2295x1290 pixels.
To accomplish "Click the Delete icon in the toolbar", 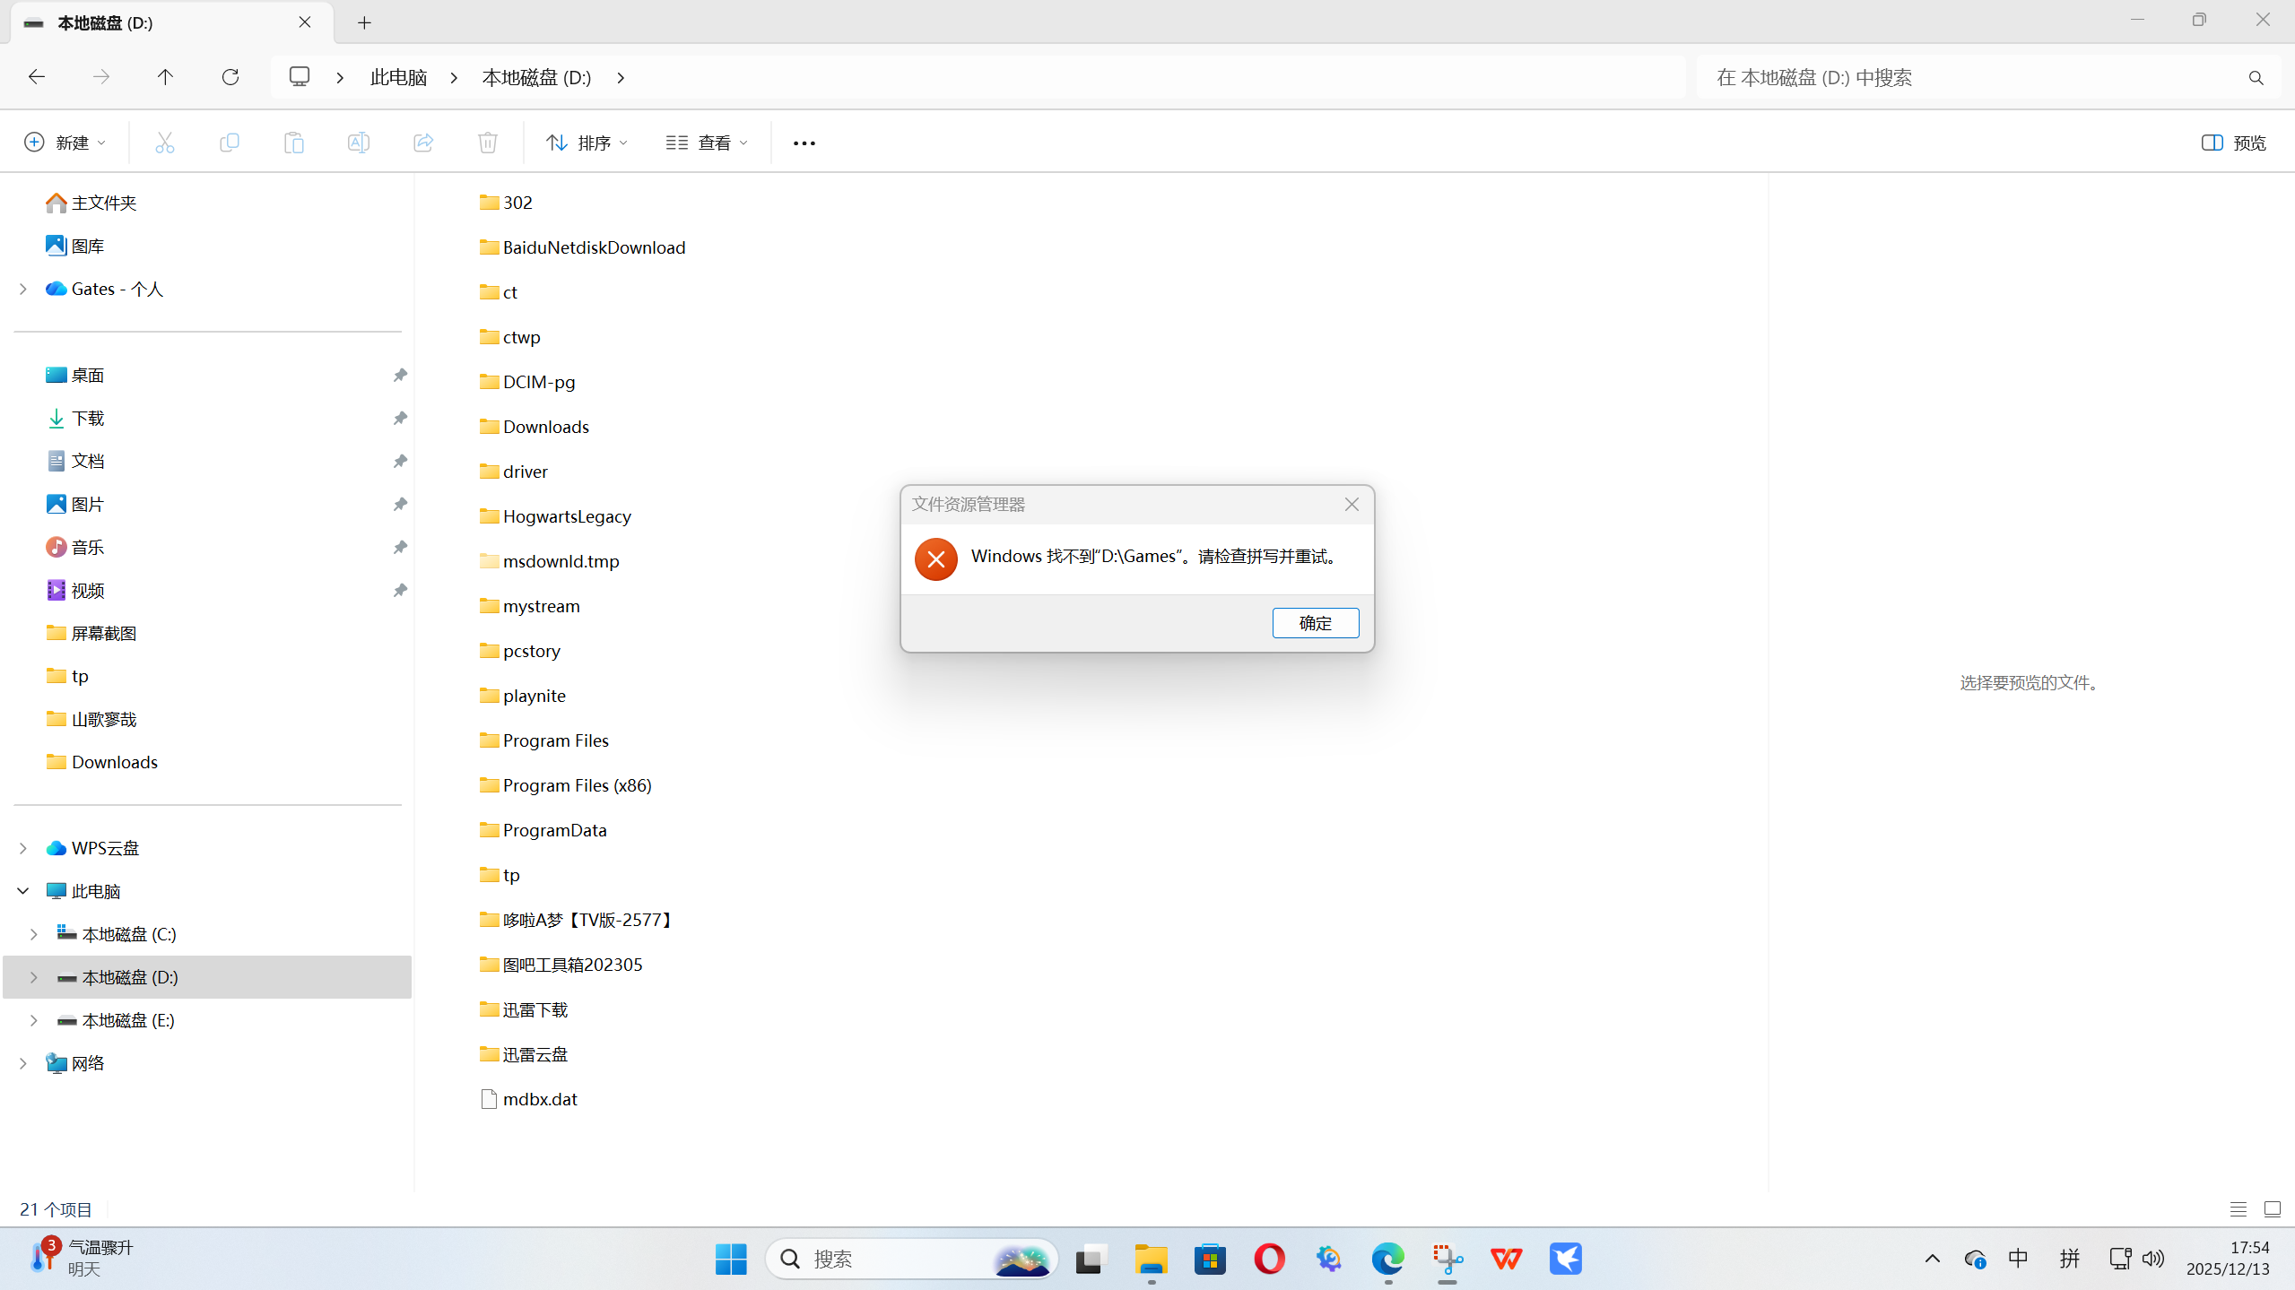I will pos(487,142).
